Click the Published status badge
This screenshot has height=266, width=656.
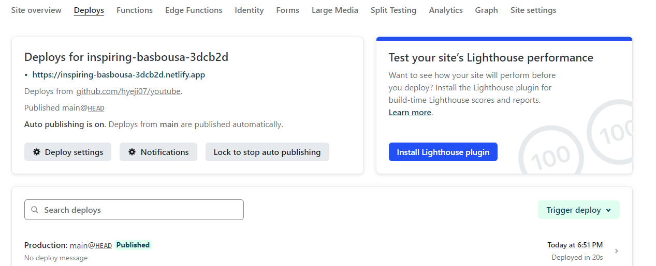(x=133, y=245)
